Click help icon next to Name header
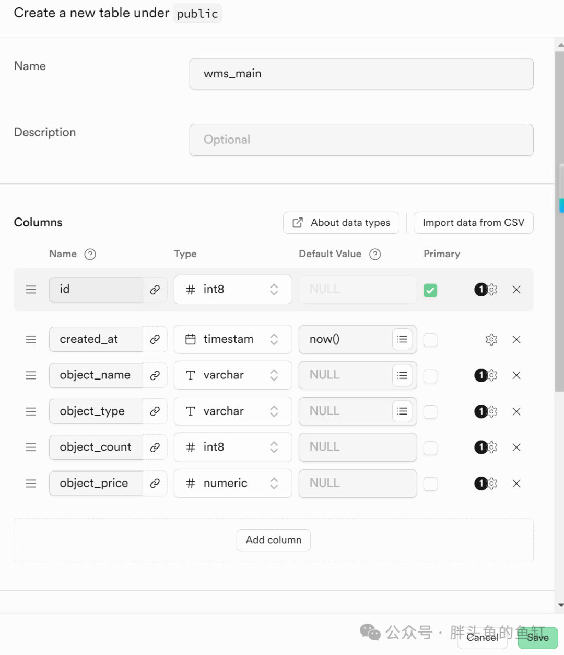 tap(90, 254)
